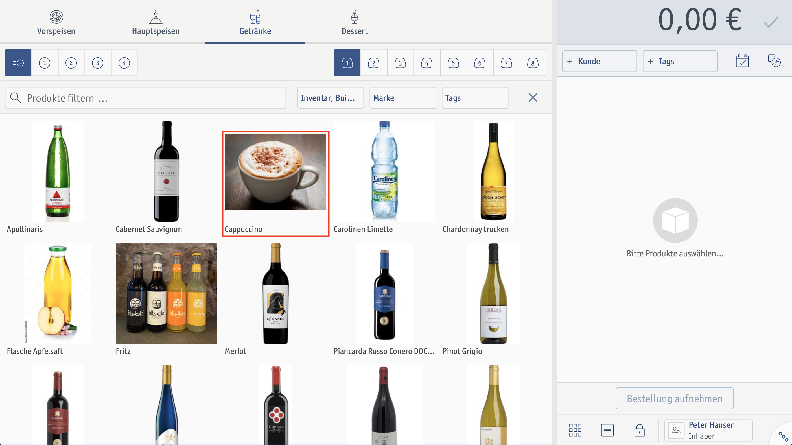
Task: Open the Dessert category
Action: click(355, 22)
